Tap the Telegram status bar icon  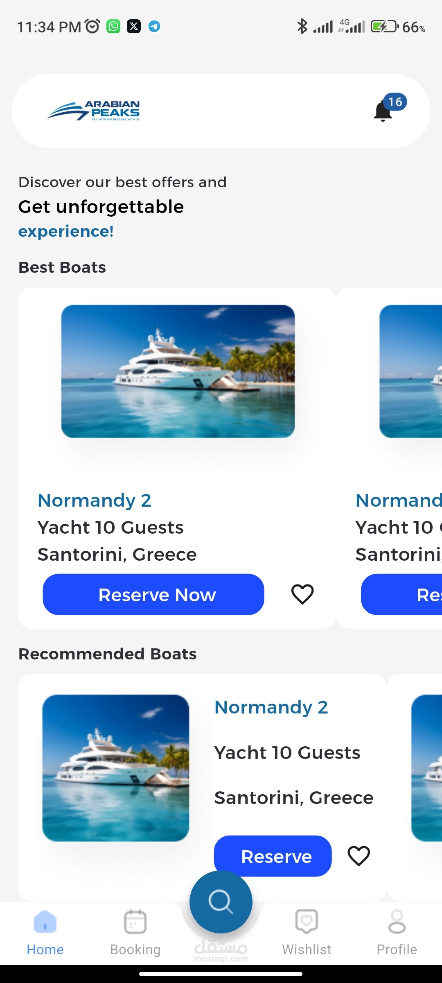tap(154, 27)
